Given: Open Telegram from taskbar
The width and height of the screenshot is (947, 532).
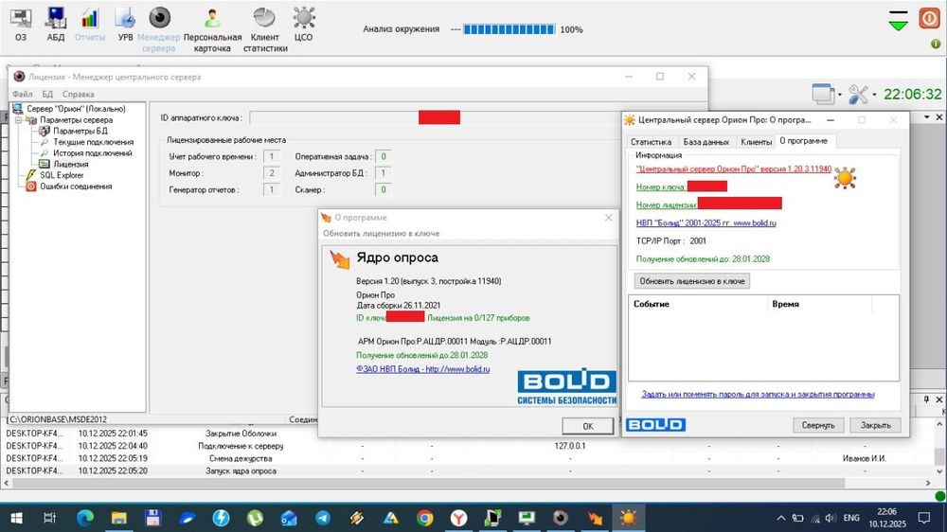Looking at the screenshot, I should coord(323,518).
